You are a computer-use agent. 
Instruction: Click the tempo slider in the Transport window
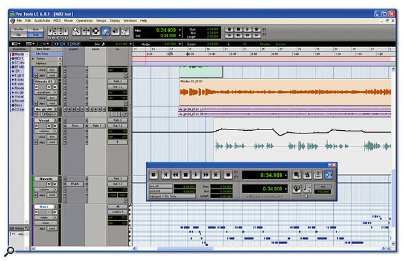click(x=306, y=196)
